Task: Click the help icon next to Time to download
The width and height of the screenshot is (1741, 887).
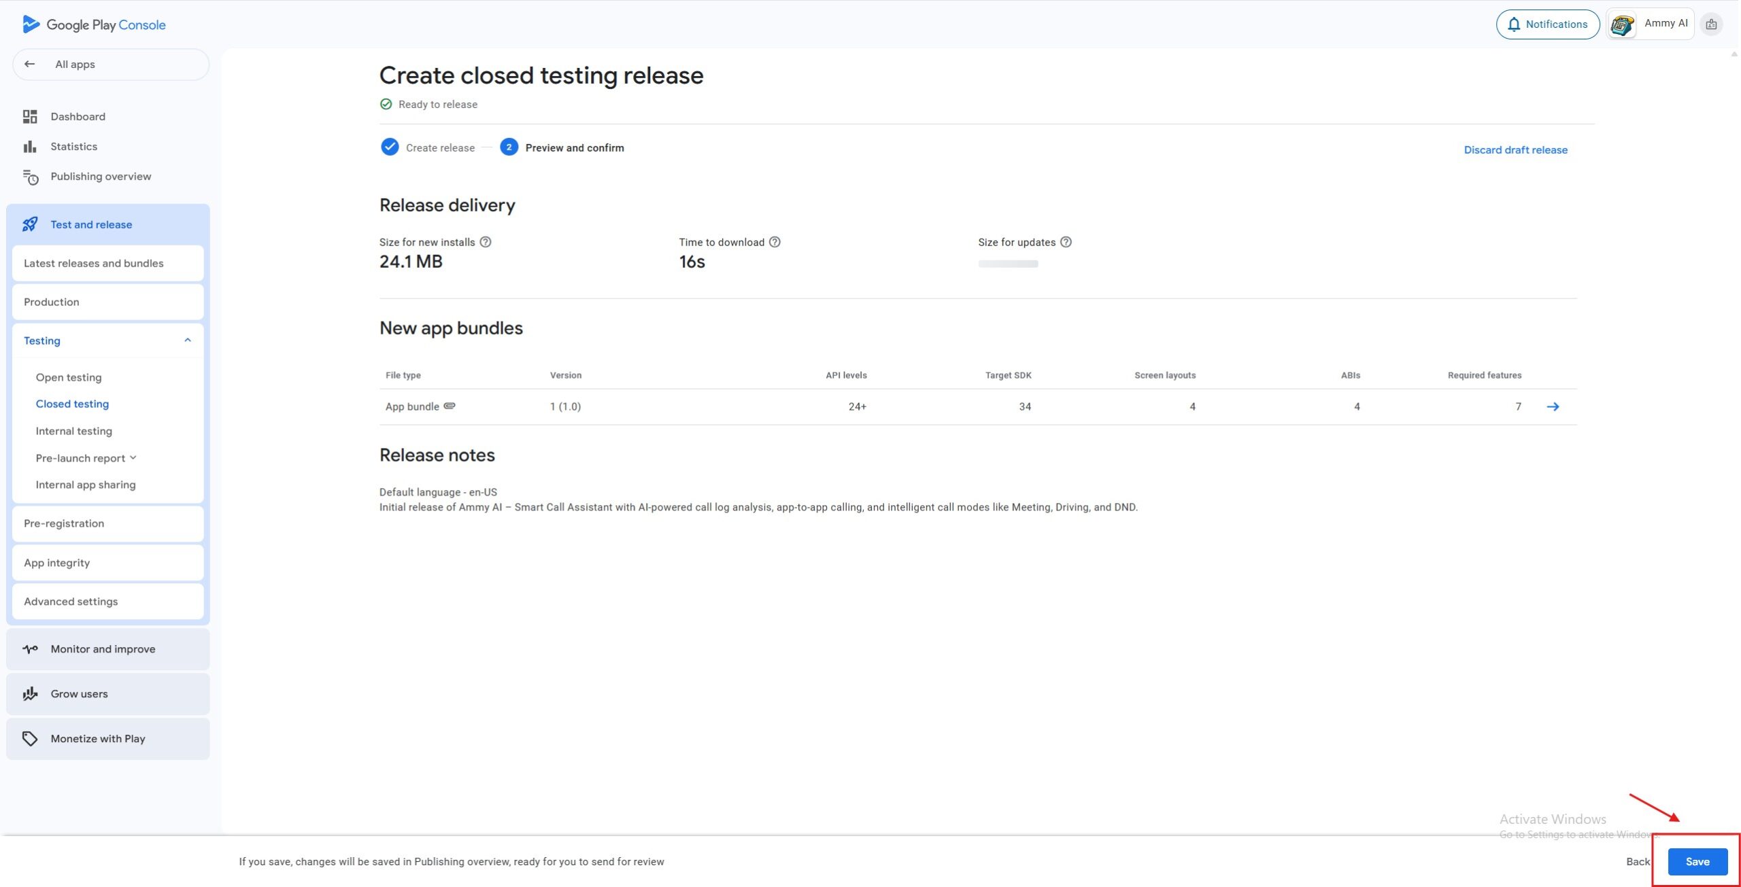Action: [775, 242]
